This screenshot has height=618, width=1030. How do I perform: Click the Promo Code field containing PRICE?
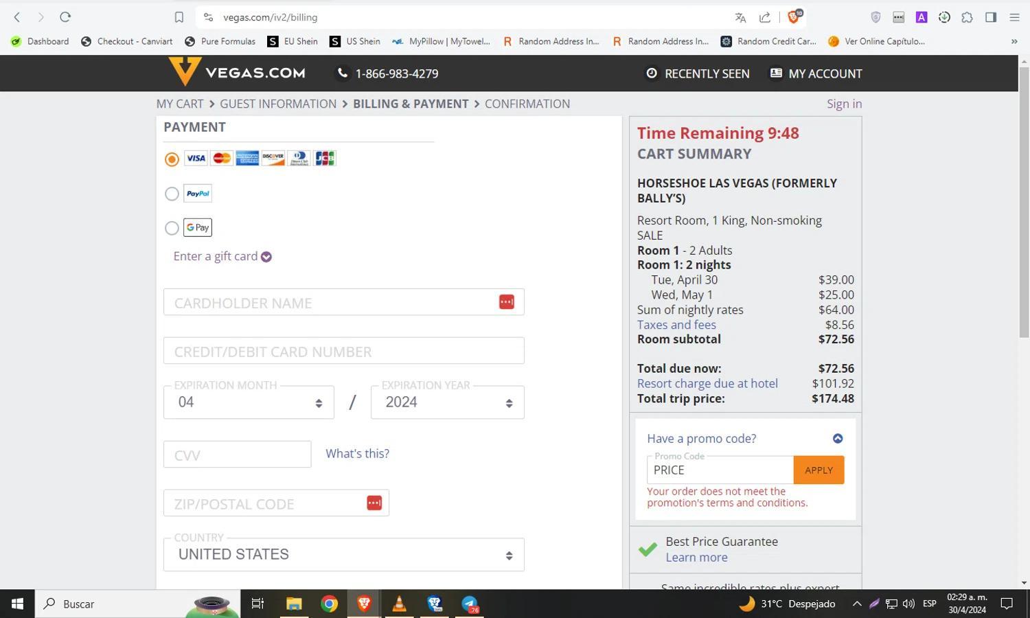720,470
